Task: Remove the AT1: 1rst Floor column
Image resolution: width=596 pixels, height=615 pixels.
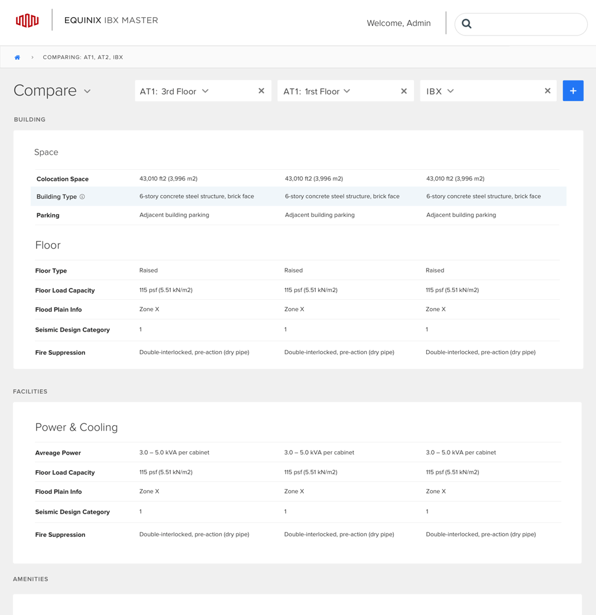Action: (x=404, y=91)
